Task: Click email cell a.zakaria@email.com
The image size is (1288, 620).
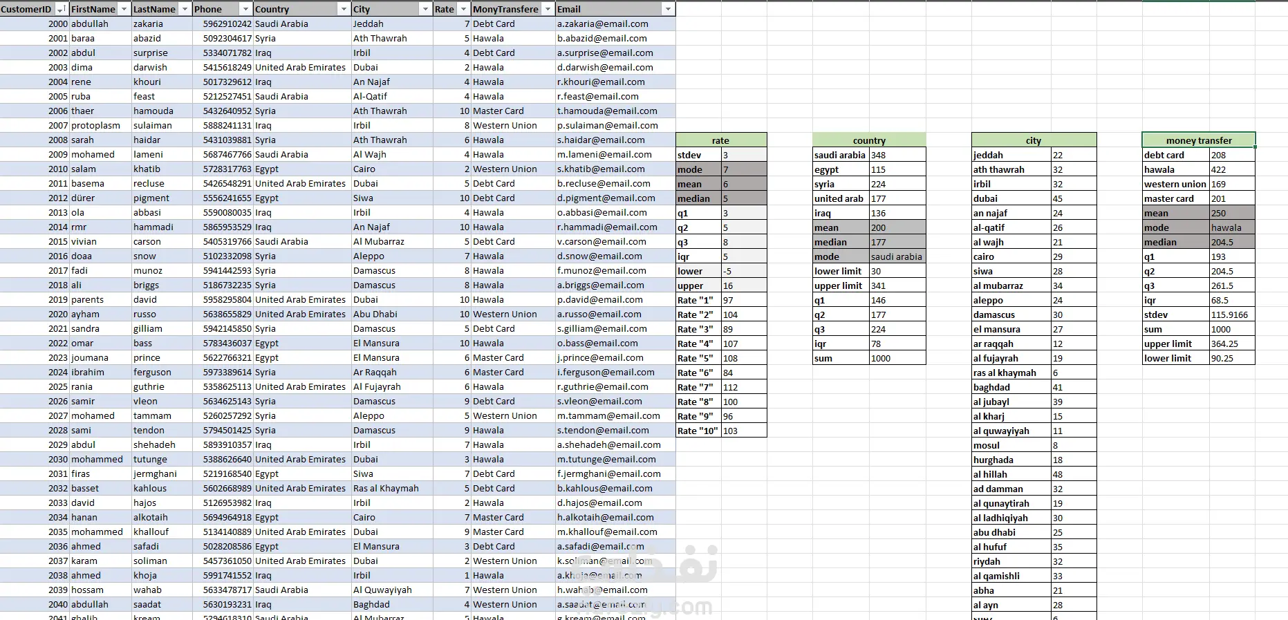Action: (x=615, y=24)
